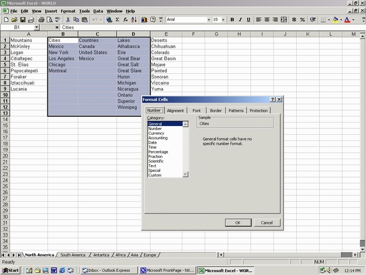The image size is (366, 275).
Task: Create a new workbook from the toolbar
Action: pyautogui.click(x=6, y=19)
